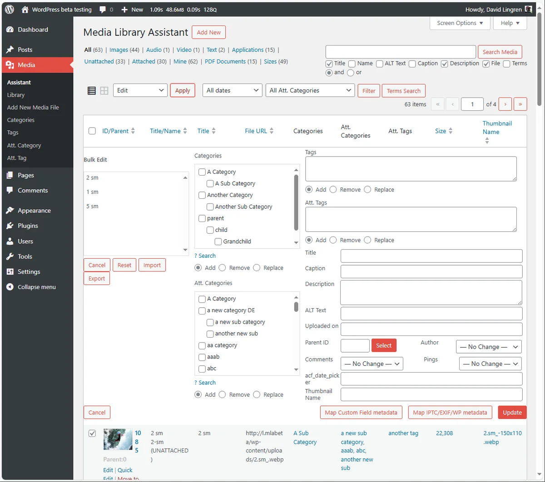
Task: Click the plus New icon in admin bar
Action: click(x=124, y=10)
